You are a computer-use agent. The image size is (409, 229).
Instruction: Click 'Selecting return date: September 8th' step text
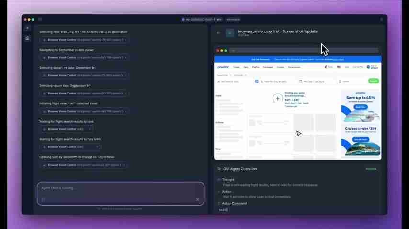(x=65, y=85)
